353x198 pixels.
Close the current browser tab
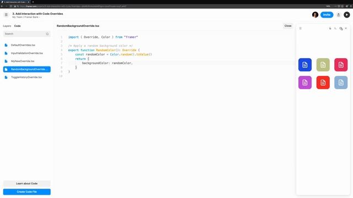[29, 2]
